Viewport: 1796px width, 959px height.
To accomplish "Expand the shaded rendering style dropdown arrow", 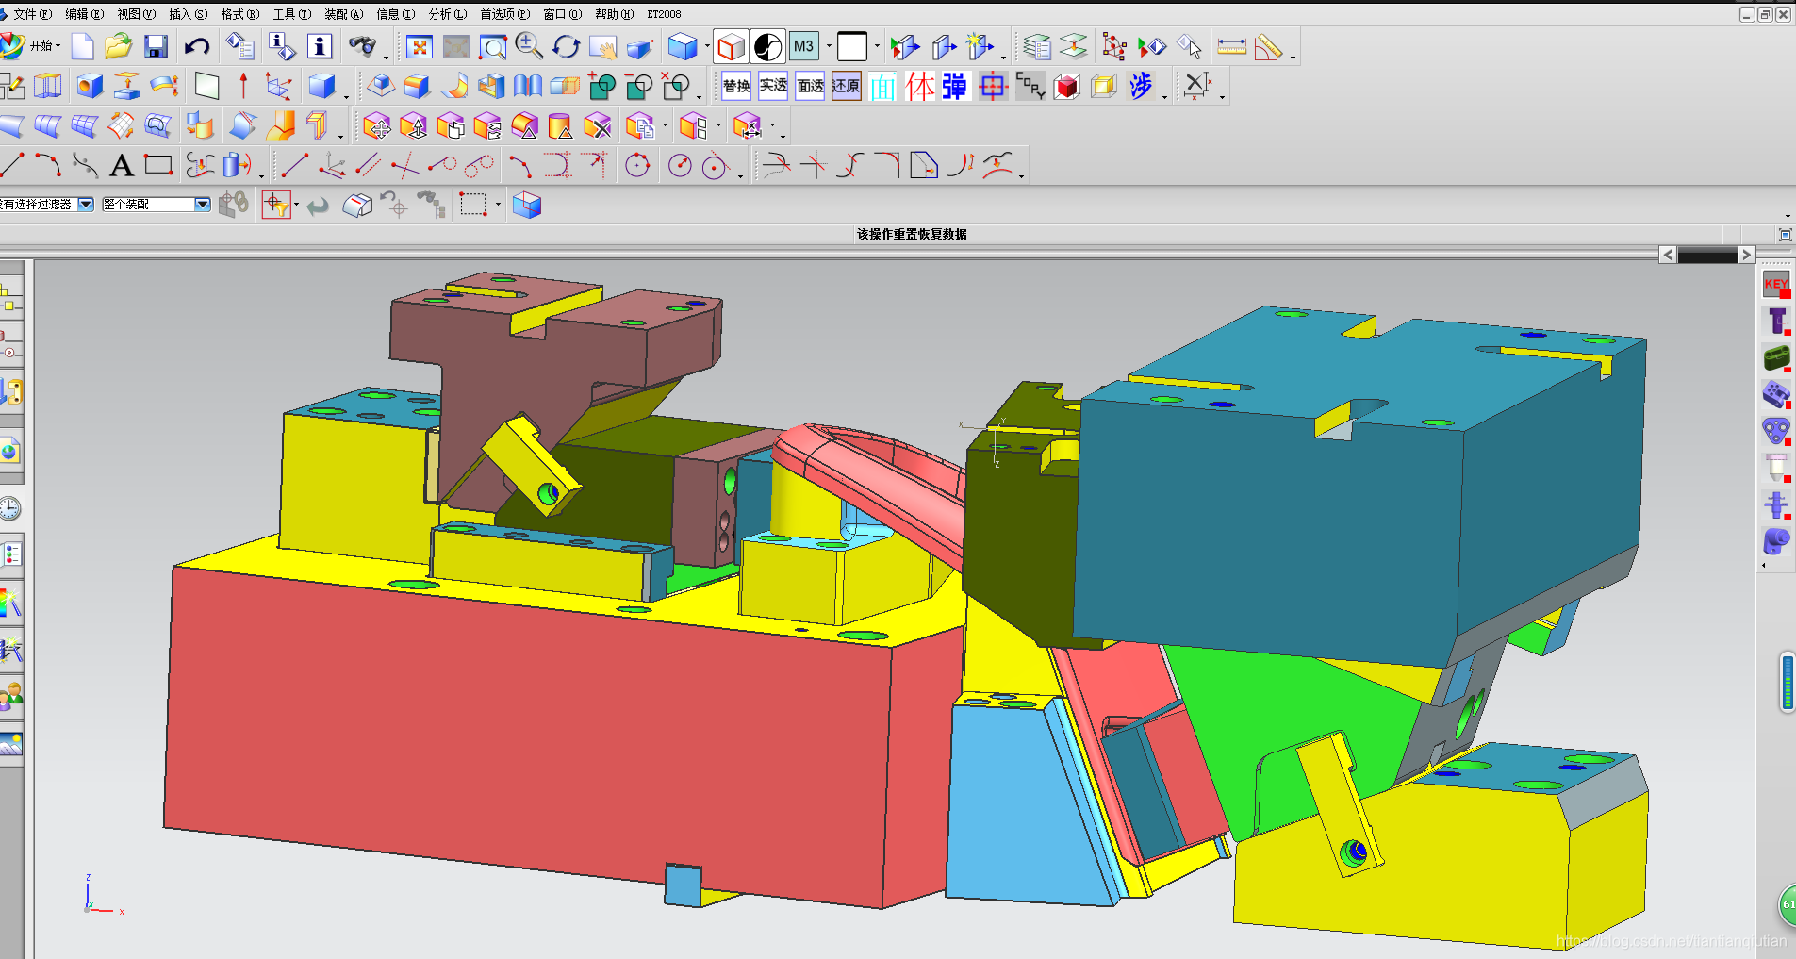I will [707, 46].
